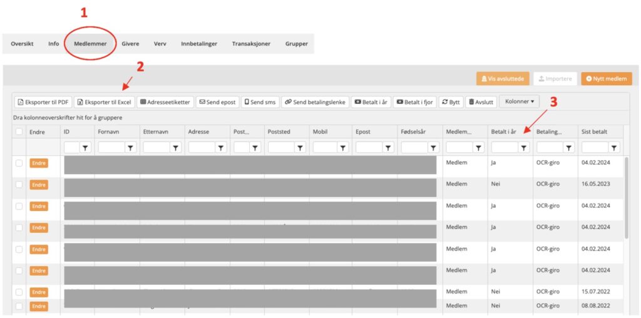This screenshot has height=318, width=641.
Task: Sort by the Fornavn column header
Action: coord(108,132)
